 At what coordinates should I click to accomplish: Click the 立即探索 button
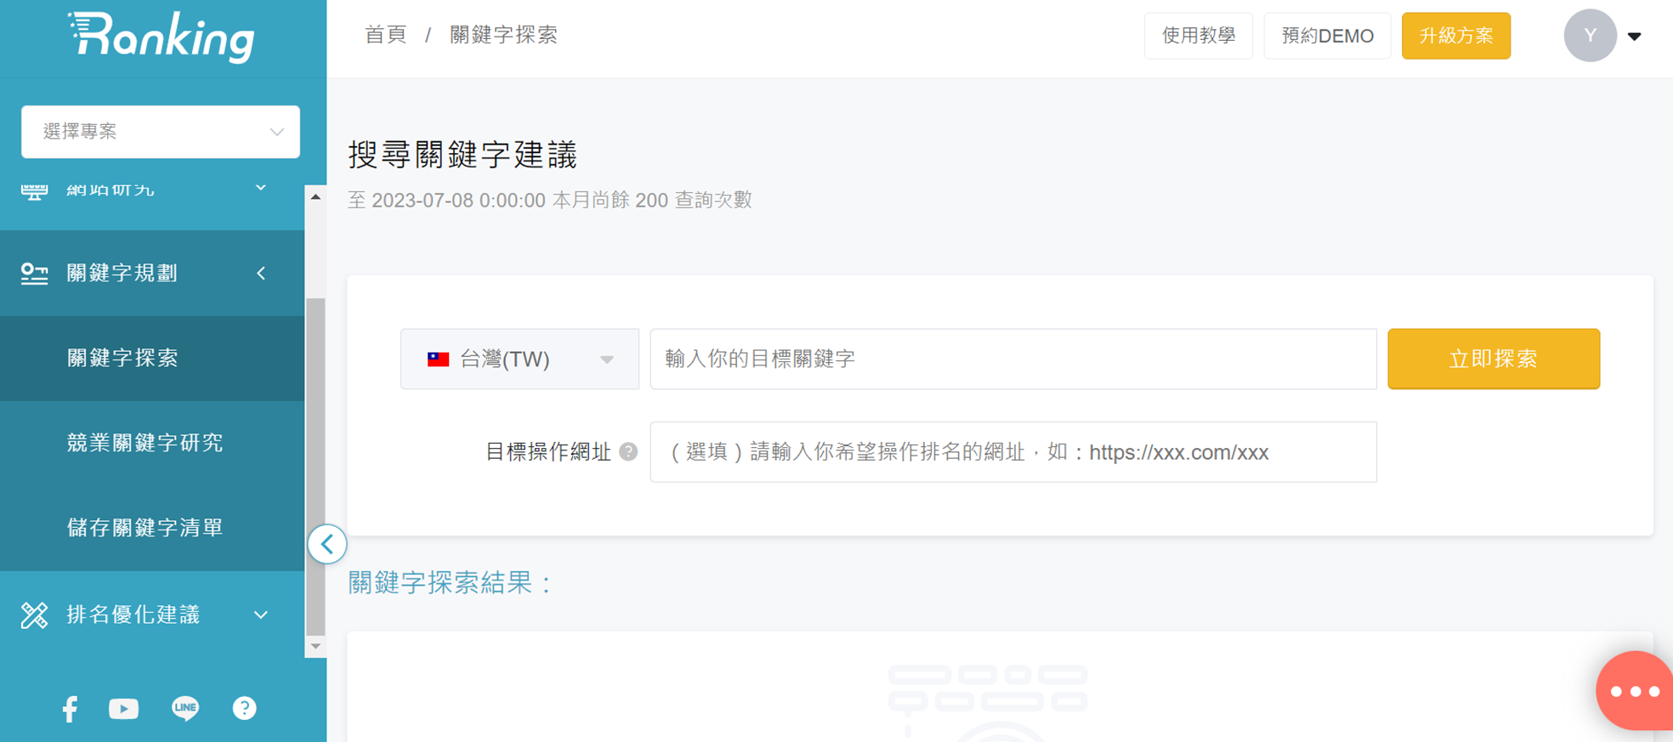coord(1494,359)
